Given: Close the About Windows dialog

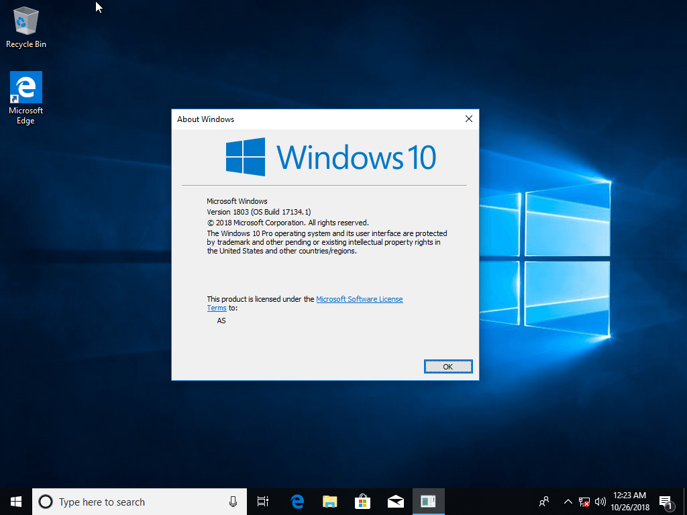Looking at the screenshot, I should pos(469,119).
